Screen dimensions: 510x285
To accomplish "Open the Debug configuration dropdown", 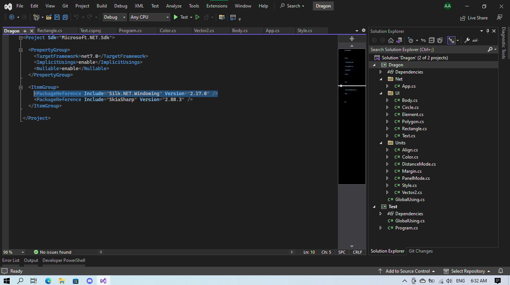I will (115, 17).
